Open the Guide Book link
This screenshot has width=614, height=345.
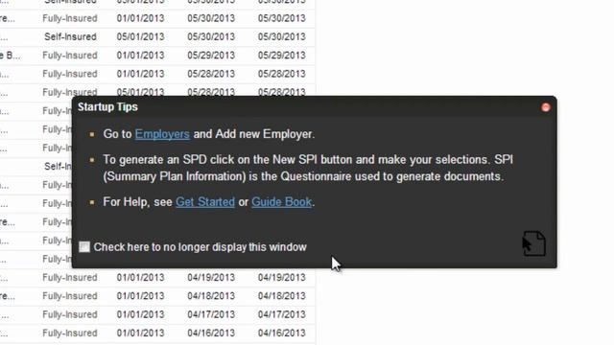281,202
